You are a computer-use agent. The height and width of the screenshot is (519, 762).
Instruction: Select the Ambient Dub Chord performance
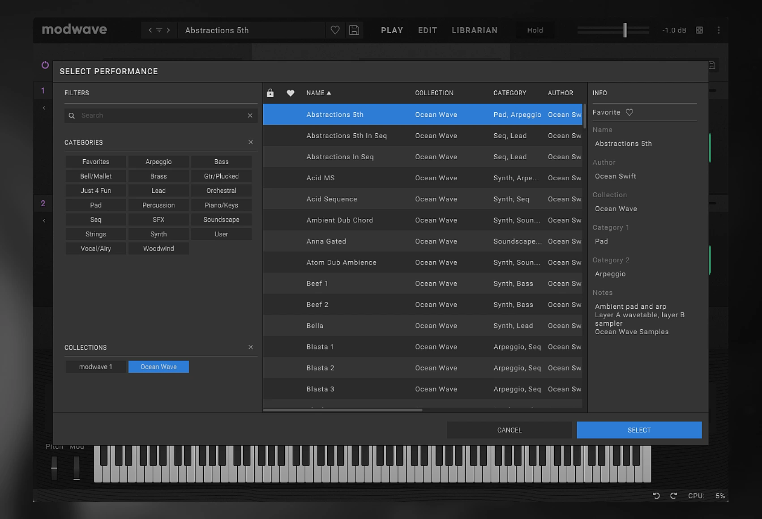tap(423, 220)
